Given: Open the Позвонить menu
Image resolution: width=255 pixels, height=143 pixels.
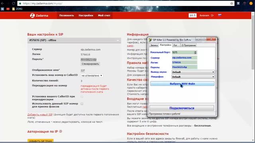Looking at the screenshot, I should (x=67, y=15).
